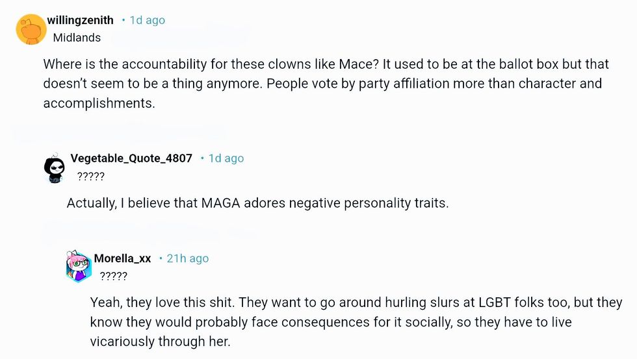Go to Morella_xx's profile via username
Screen dimensions: 637x359
click(x=122, y=258)
